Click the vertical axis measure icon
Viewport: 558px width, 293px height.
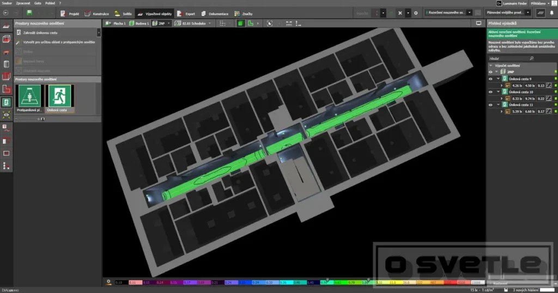pos(298,23)
